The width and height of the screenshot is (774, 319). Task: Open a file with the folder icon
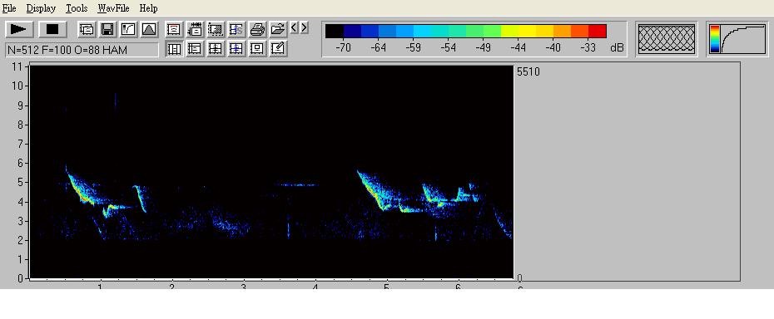(278, 30)
